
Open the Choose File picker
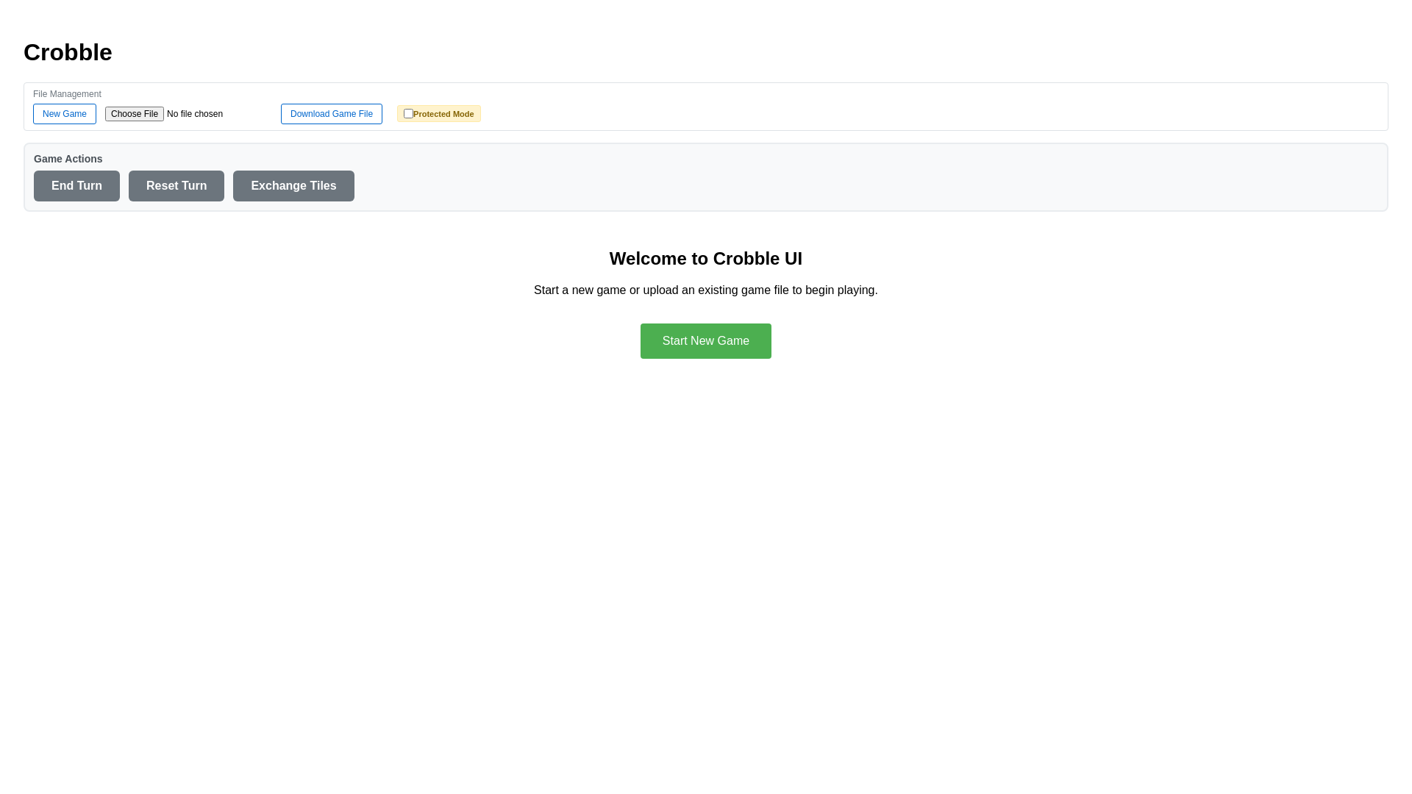pos(135,114)
